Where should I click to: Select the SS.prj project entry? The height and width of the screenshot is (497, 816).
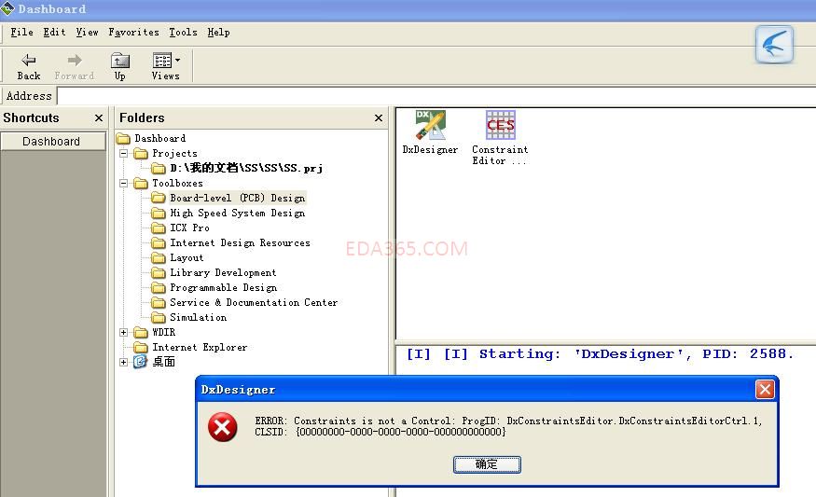click(246, 168)
